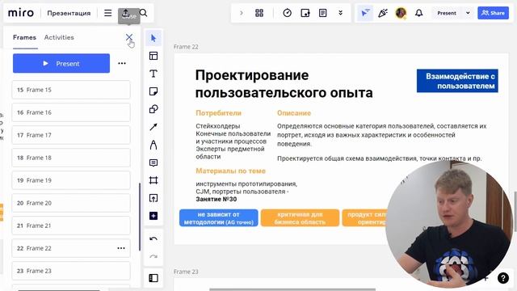This screenshot has width=517, height=291.
Task: Select the Занятие №30 text
Action: (216, 200)
